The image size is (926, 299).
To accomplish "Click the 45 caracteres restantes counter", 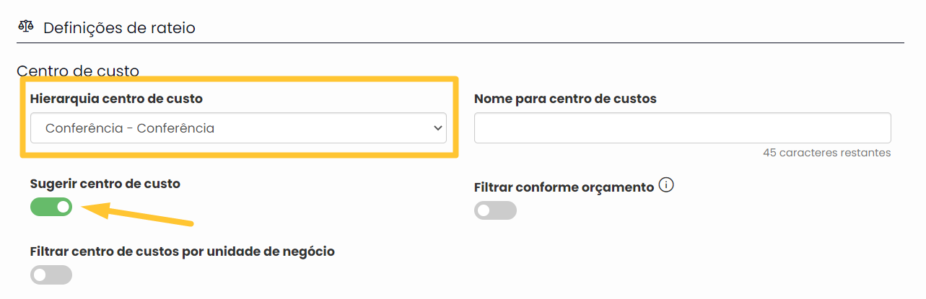I will (826, 153).
